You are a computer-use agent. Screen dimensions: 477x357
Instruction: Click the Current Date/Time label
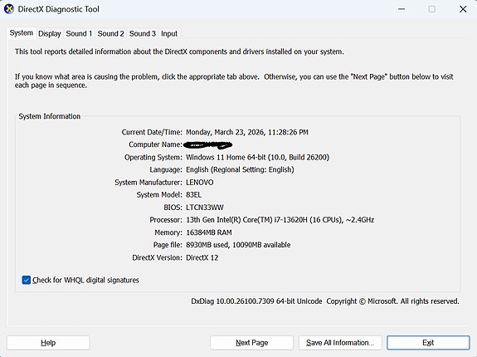[x=152, y=132]
